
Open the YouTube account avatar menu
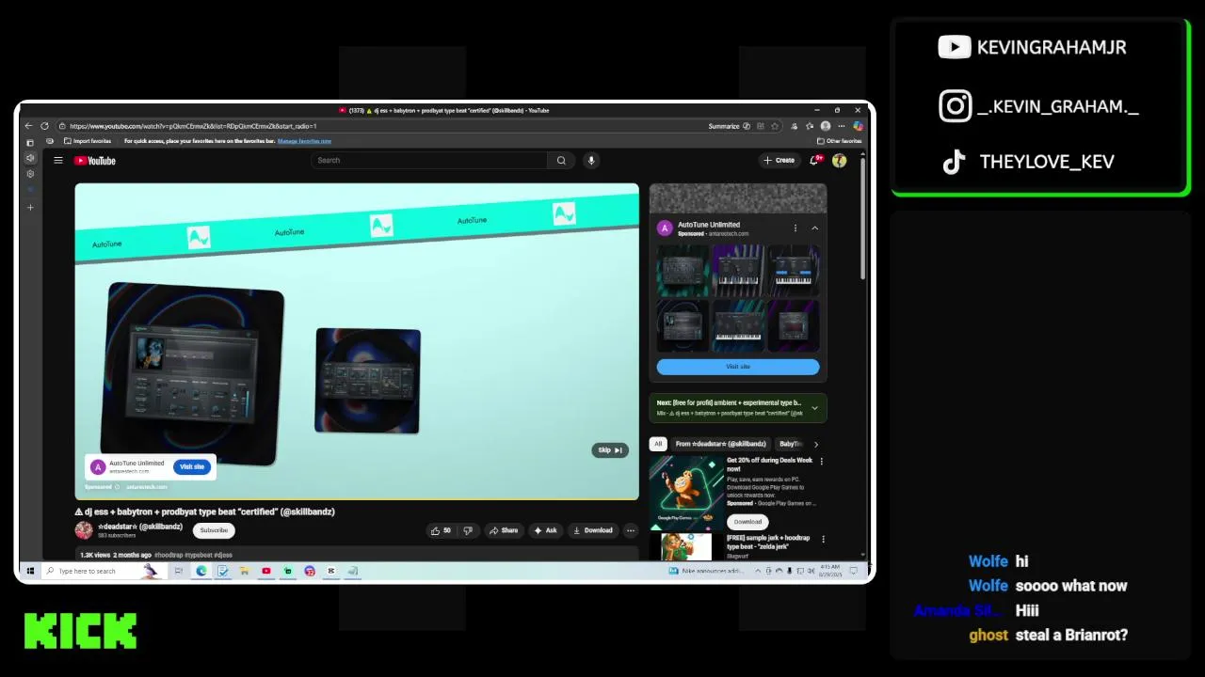(840, 161)
